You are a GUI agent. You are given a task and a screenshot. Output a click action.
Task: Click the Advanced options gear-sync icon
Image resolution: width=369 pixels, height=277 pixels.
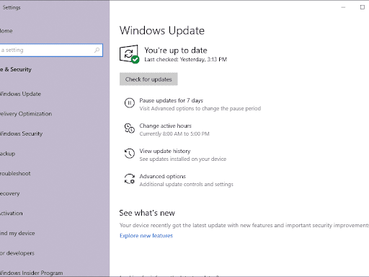tap(130, 179)
